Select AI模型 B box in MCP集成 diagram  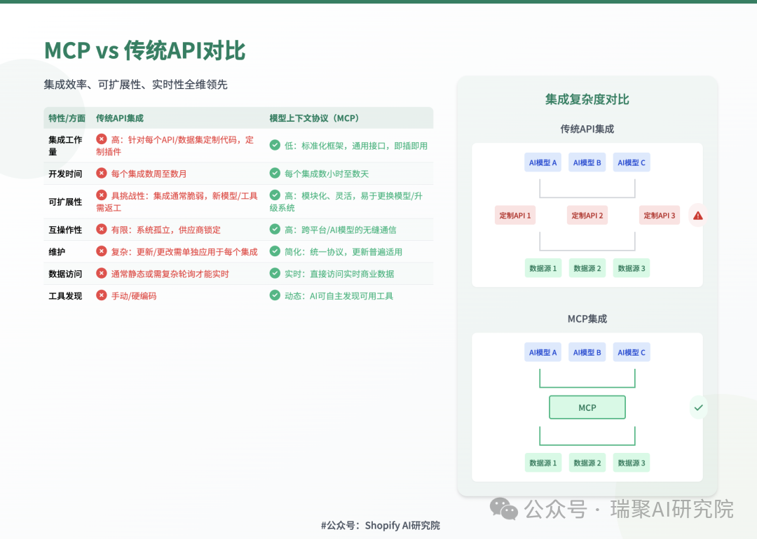tap(587, 352)
